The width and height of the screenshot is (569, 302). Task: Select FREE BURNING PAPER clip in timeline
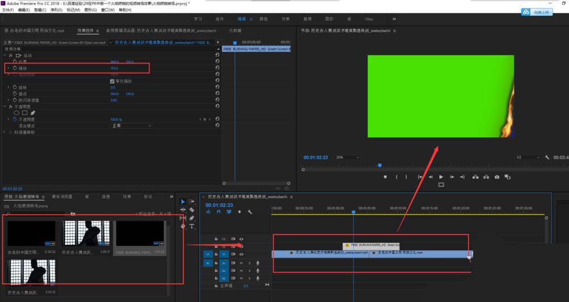[371, 246]
